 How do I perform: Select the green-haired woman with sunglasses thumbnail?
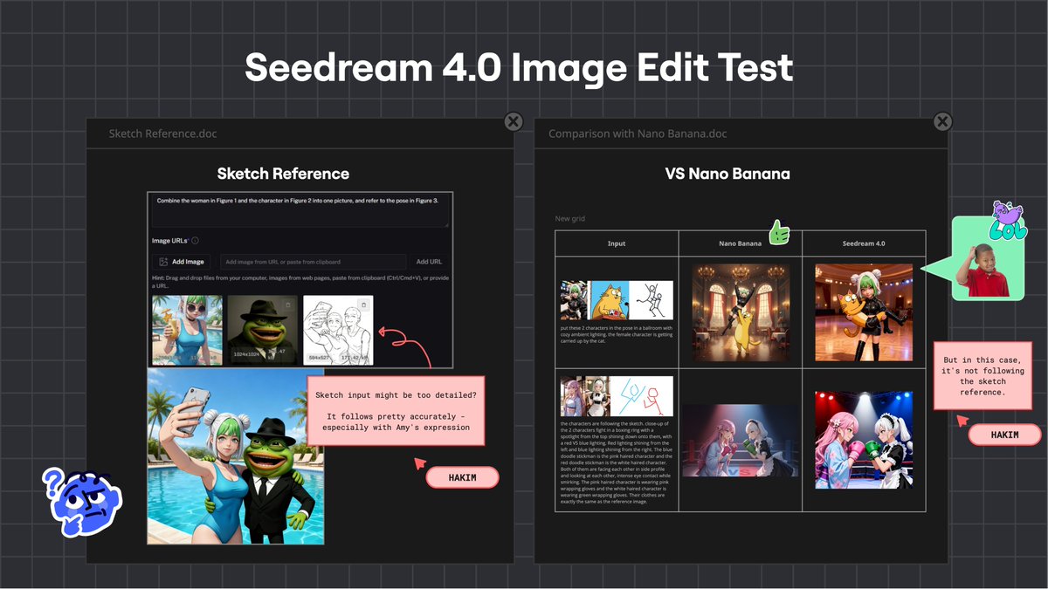click(187, 329)
